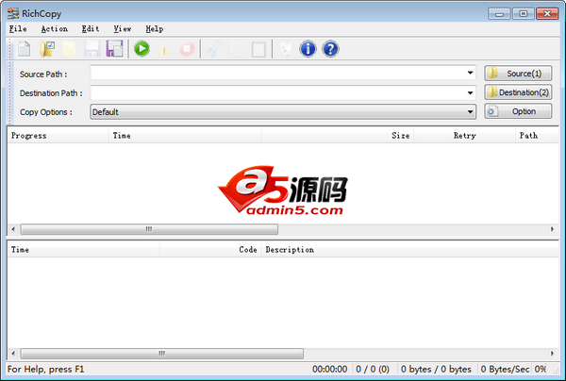Click the Code column header
Screen dimensions: 566x381
[210, 250]
